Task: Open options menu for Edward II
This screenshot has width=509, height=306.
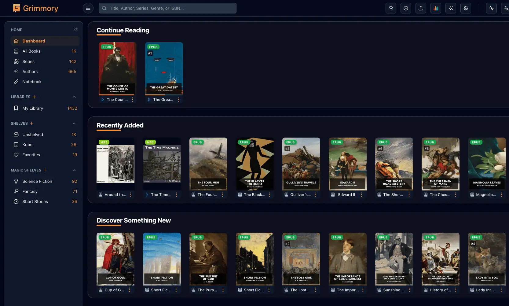Action: click(x=361, y=195)
